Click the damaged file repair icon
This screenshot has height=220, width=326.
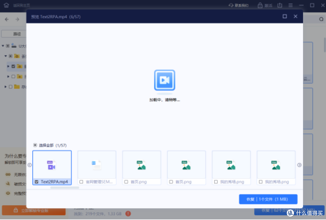tap(8, 183)
